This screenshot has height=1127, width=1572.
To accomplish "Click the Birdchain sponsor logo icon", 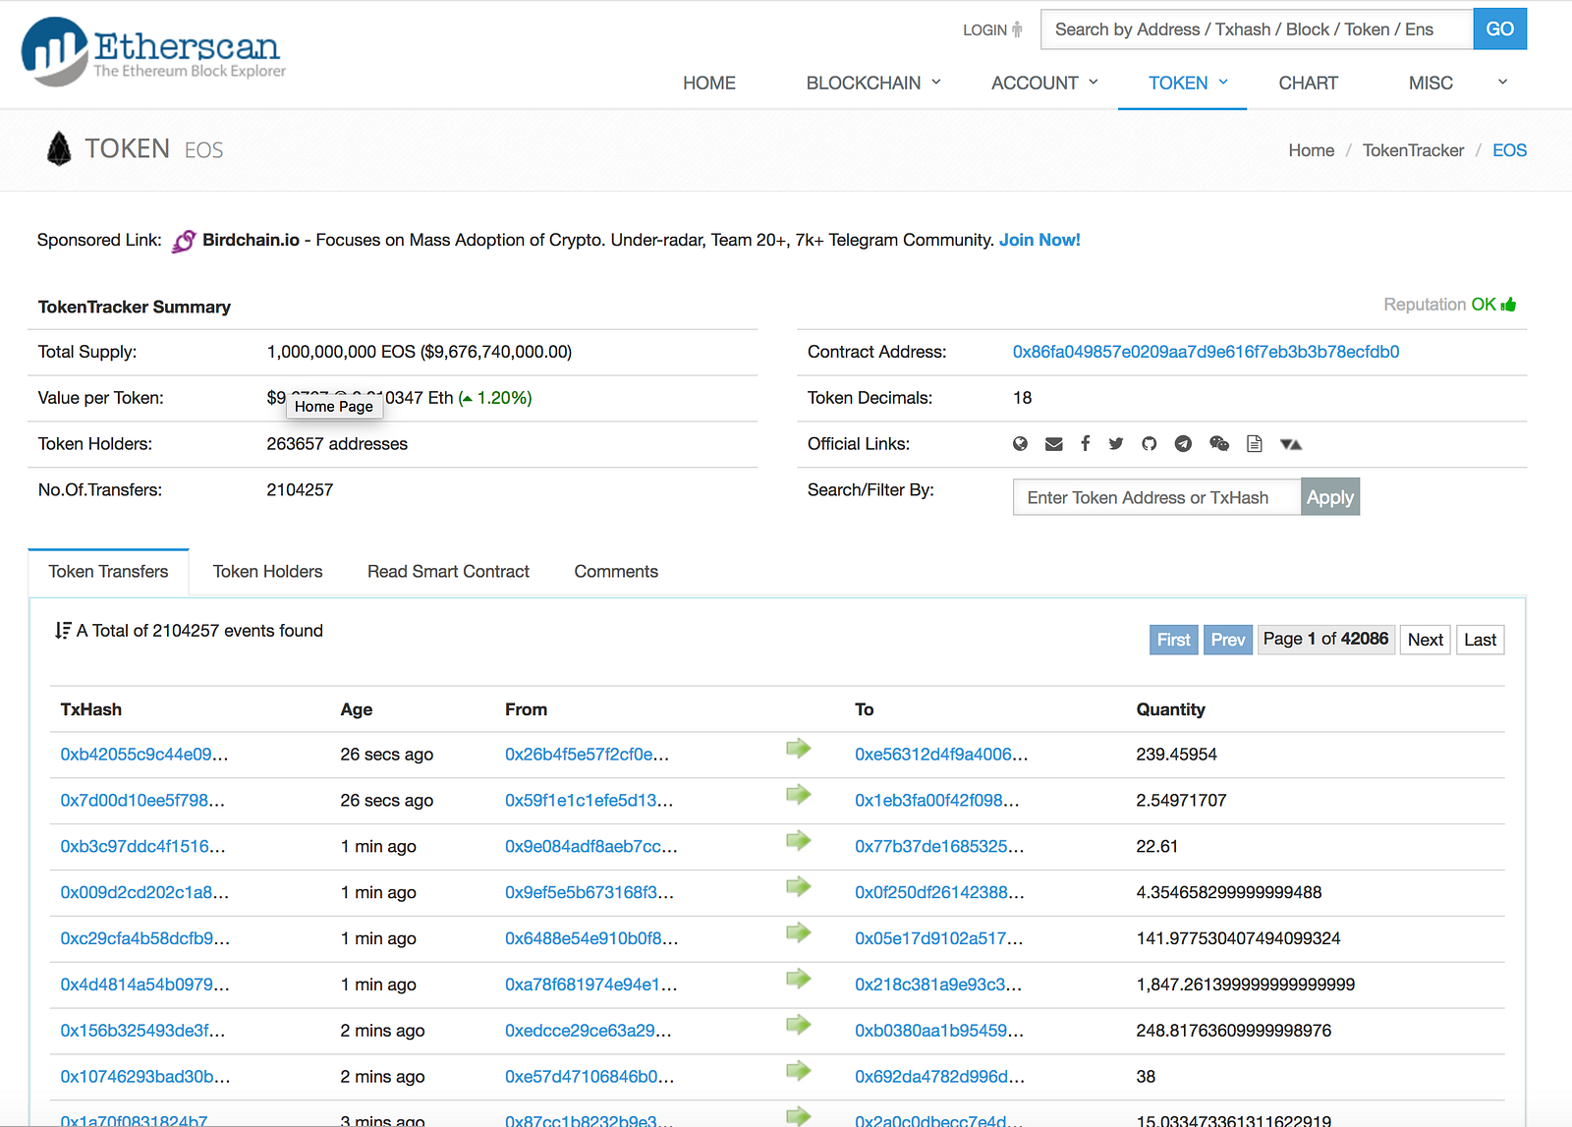I will coord(184,241).
